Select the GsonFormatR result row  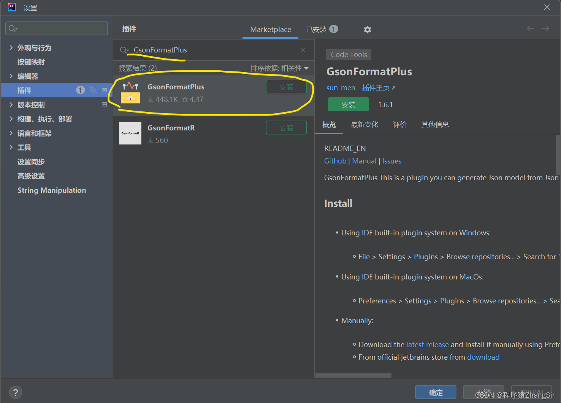coord(214,133)
